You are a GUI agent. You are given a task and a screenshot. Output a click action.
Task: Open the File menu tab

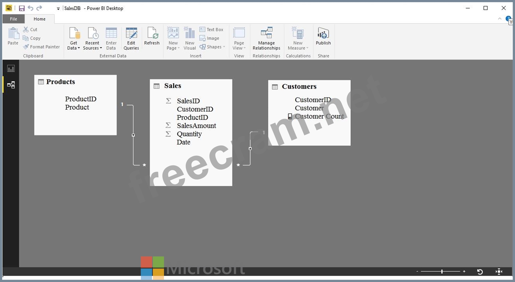pyautogui.click(x=13, y=19)
